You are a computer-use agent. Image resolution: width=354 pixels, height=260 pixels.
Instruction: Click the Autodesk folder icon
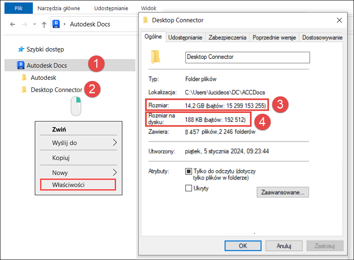coord(24,78)
